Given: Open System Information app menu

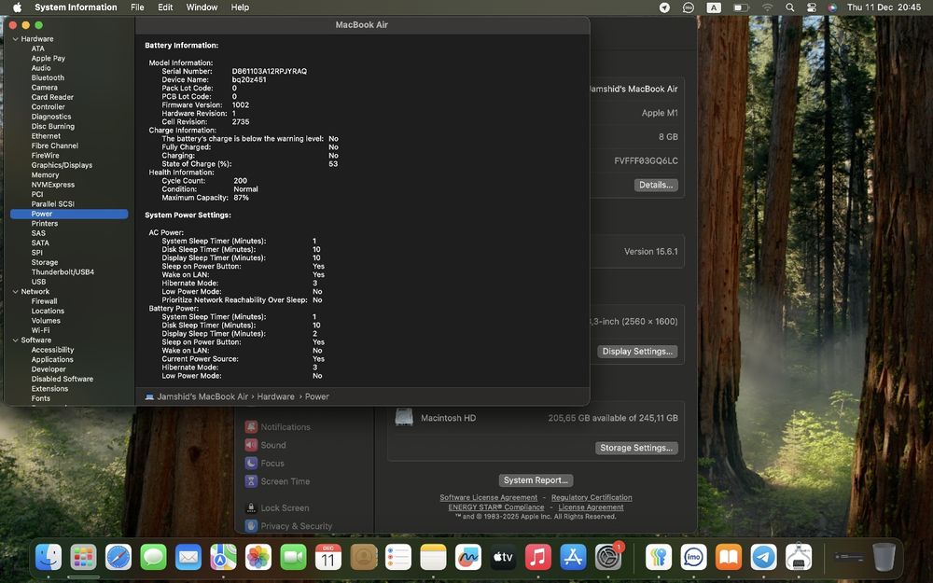Looking at the screenshot, I should (x=76, y=7).
